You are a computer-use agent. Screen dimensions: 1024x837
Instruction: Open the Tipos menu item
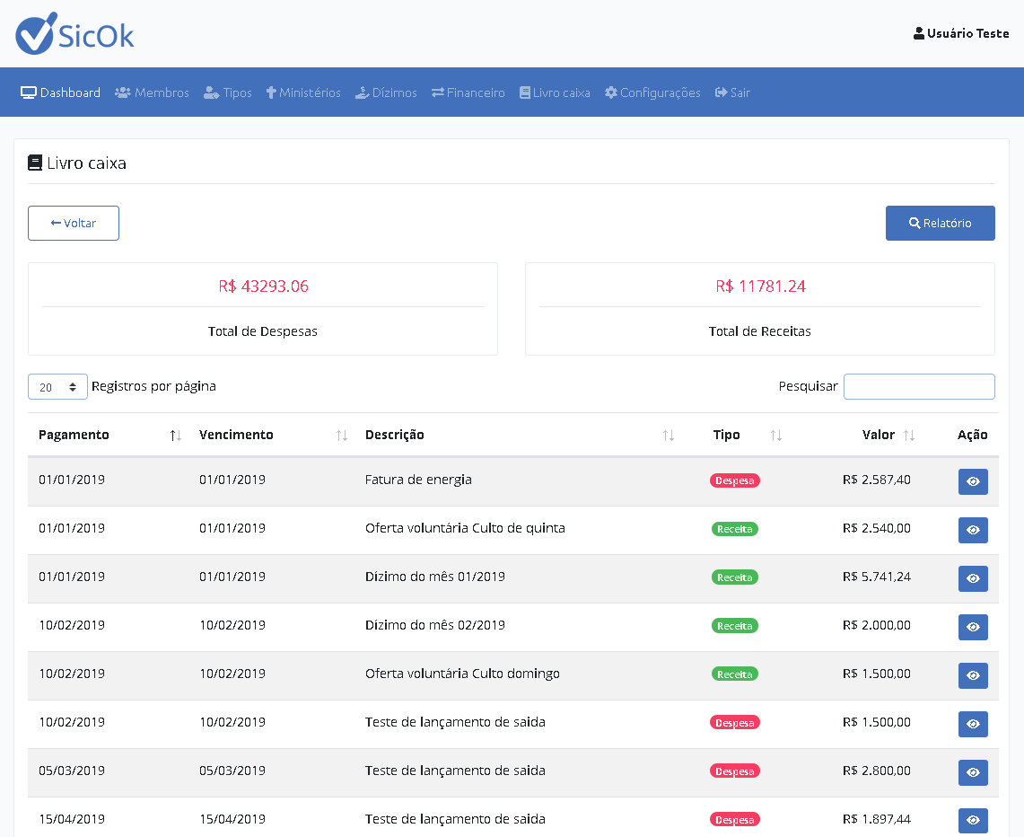coord(227,93)
